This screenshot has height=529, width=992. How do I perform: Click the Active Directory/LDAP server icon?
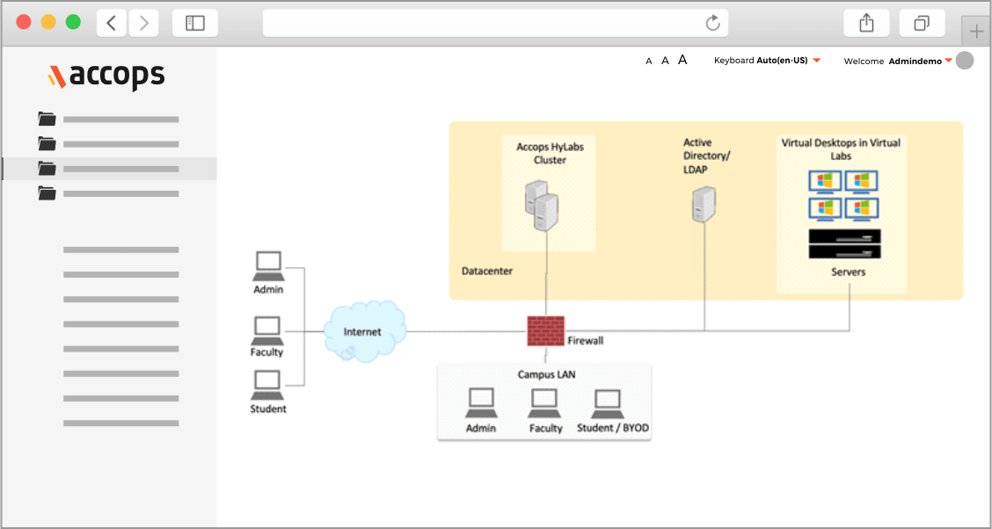point(704,204)
